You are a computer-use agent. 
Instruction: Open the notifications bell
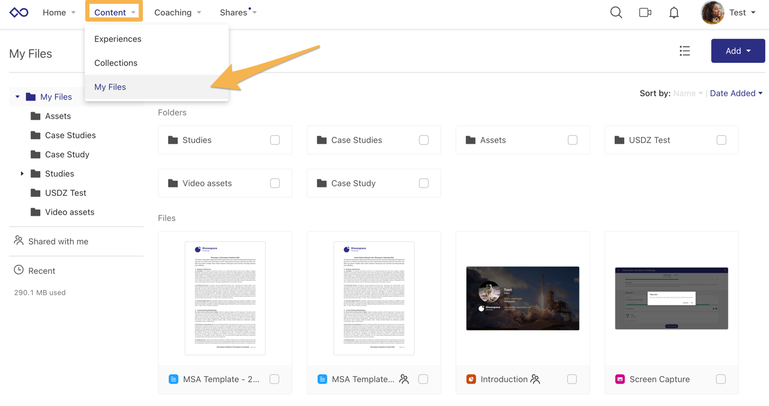click(x=674, y=12)
